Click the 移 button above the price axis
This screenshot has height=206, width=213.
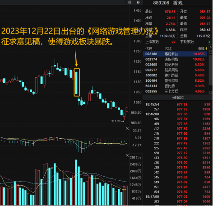pyautogui.click(x=138, y=2)
